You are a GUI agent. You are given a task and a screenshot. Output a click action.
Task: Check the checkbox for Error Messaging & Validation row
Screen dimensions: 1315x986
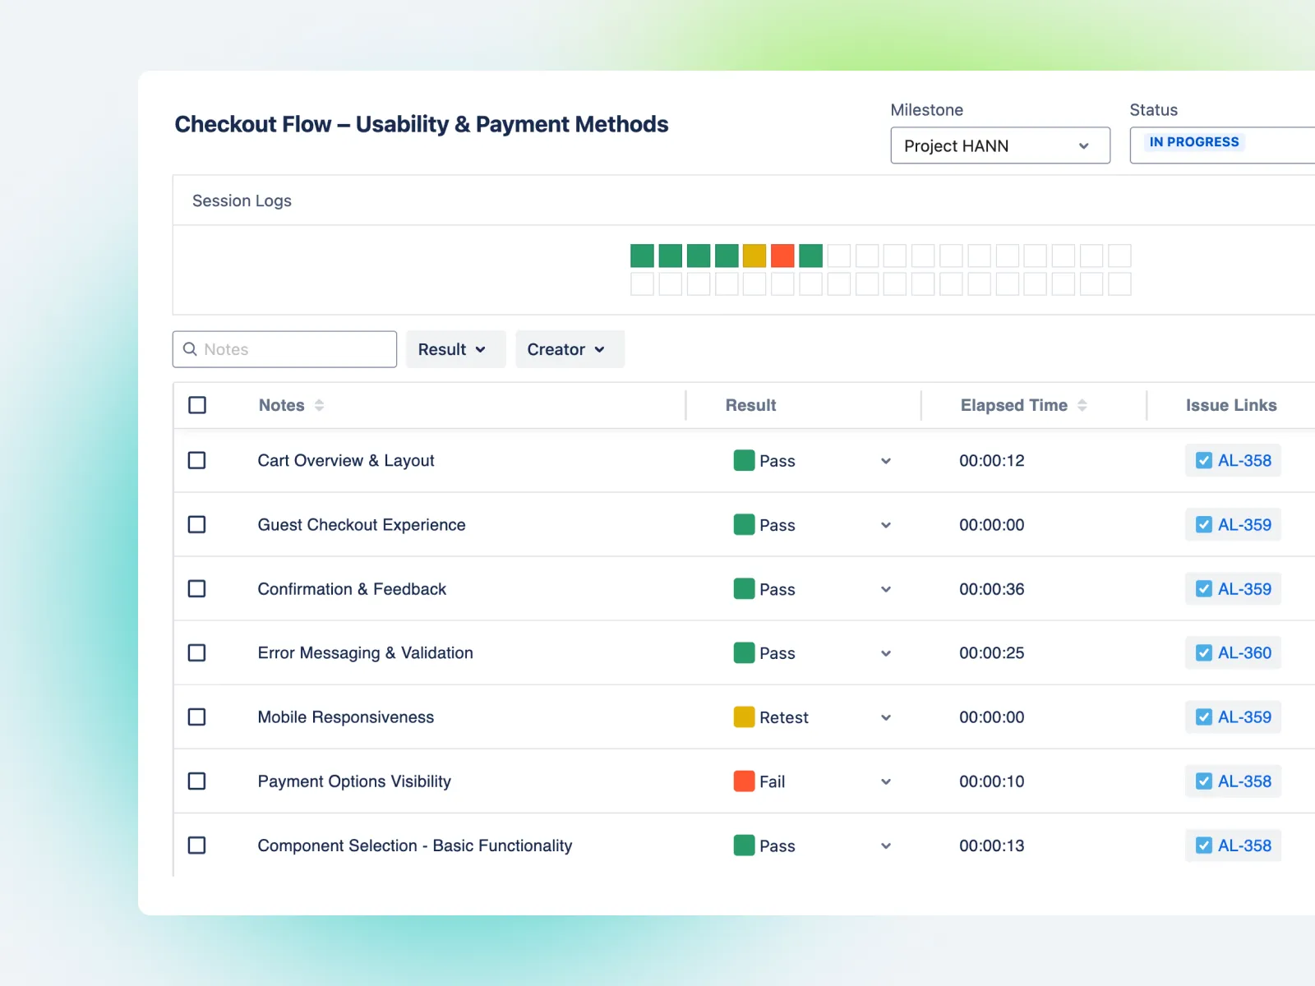click(197, 652)
